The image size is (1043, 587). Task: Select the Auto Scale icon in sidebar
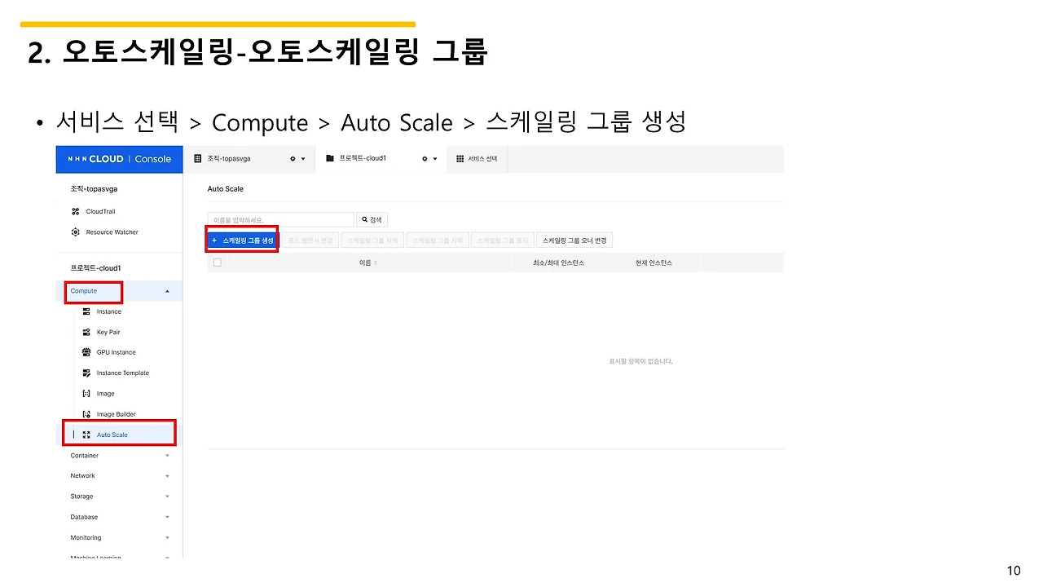pyautogui.click(x=86, y=435)
